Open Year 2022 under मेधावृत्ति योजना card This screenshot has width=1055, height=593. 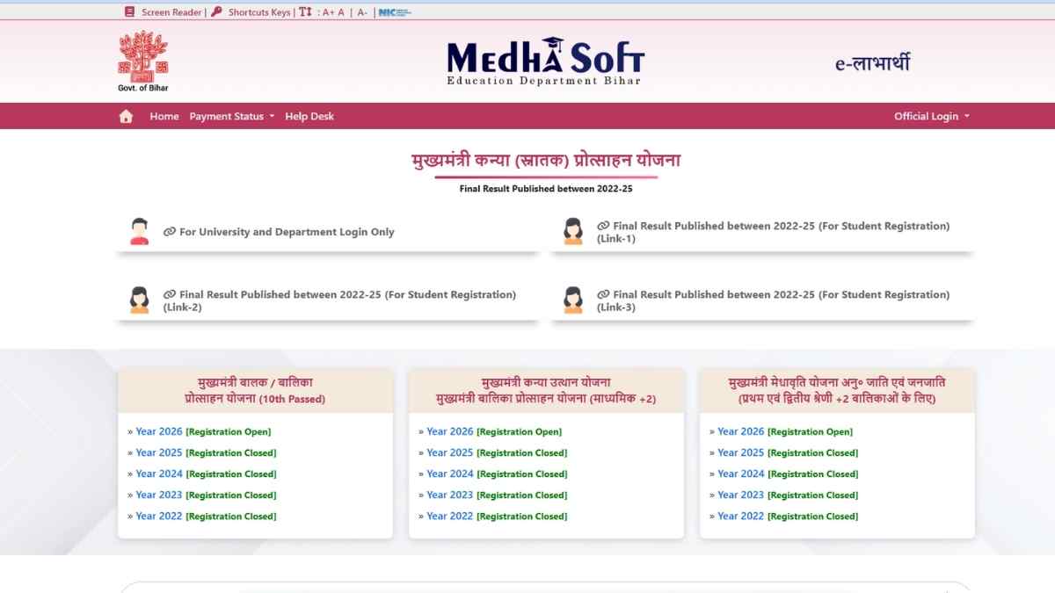click(x=741, y=516)
